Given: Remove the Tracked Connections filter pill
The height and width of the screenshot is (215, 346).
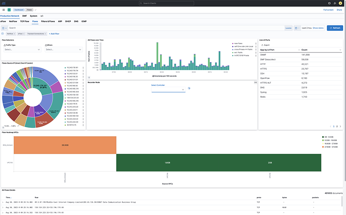Looking at the screenshot, I should [x=45, y=34].
